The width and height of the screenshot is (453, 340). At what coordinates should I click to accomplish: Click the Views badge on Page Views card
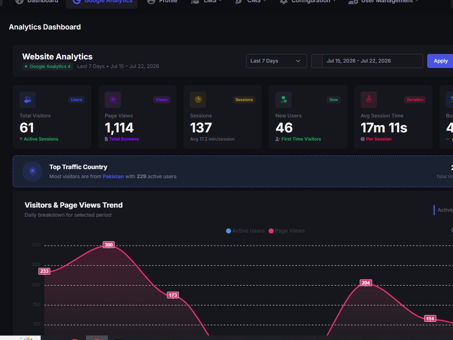pos(162,100)
